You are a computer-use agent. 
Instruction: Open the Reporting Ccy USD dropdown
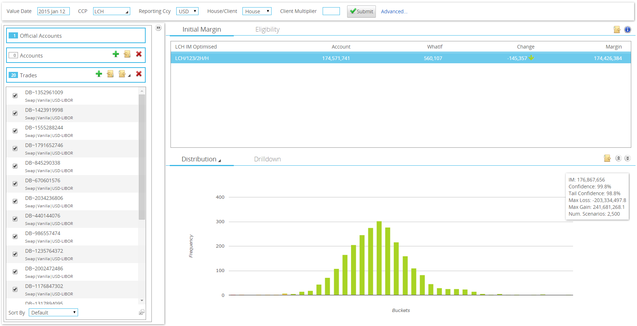tap(187, 12)
